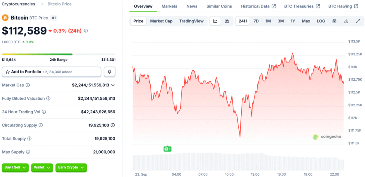The height and width of the screenshot is (177, 365).
Task: Click the $111,644 range low value
Action: click(9, 60)
